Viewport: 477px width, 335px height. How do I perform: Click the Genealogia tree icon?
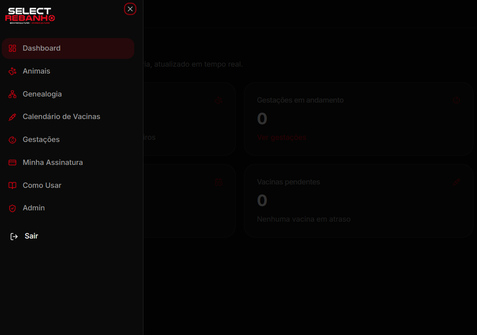[13, 94]
